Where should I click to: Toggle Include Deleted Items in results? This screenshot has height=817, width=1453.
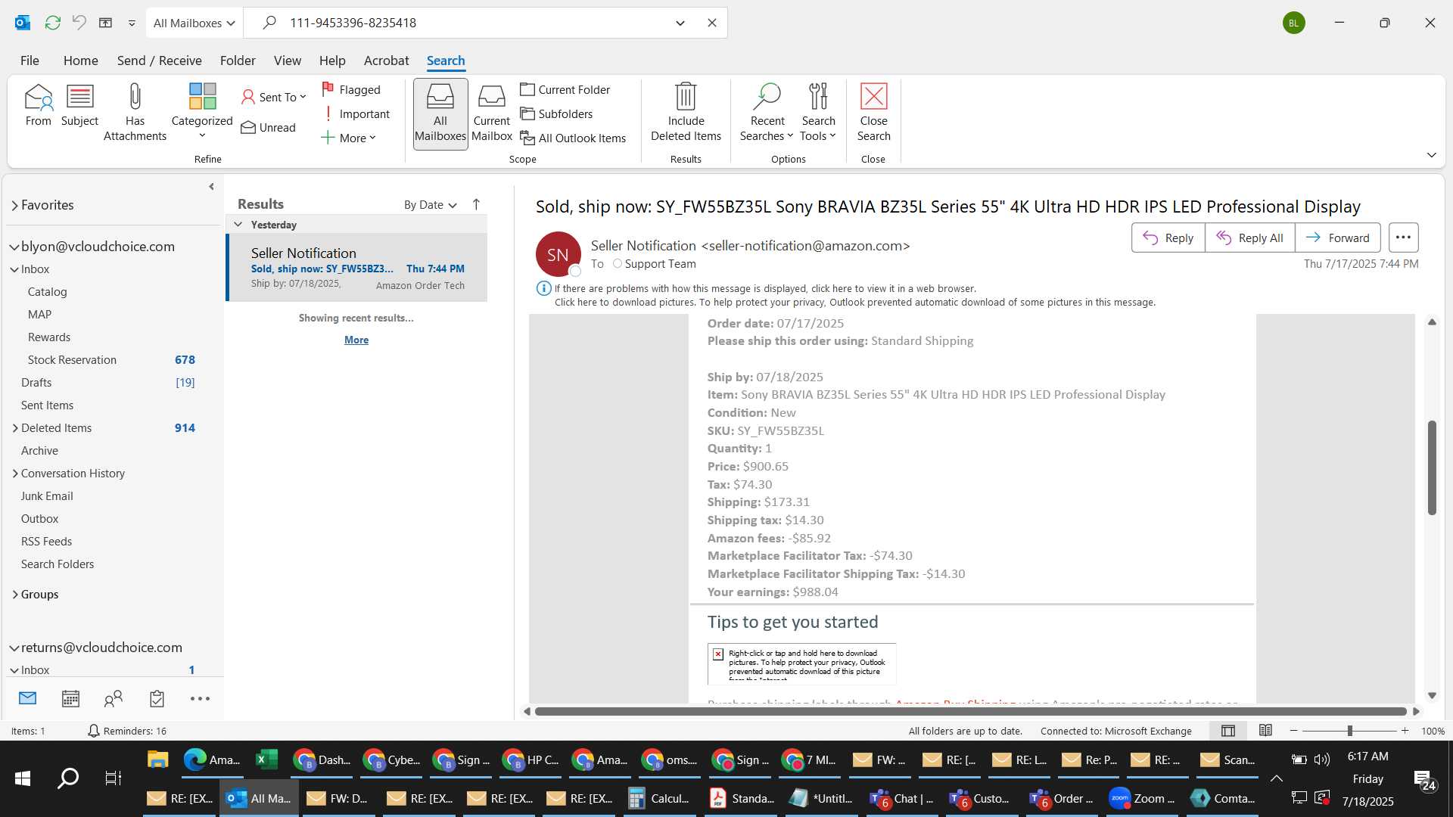[x=686, y=113]
